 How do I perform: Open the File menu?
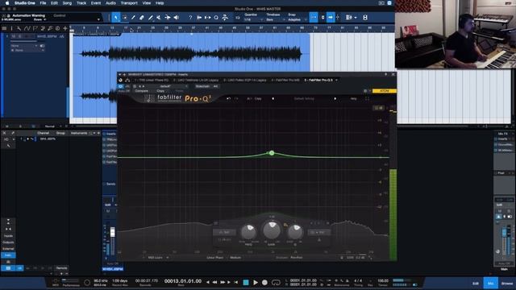43,3
